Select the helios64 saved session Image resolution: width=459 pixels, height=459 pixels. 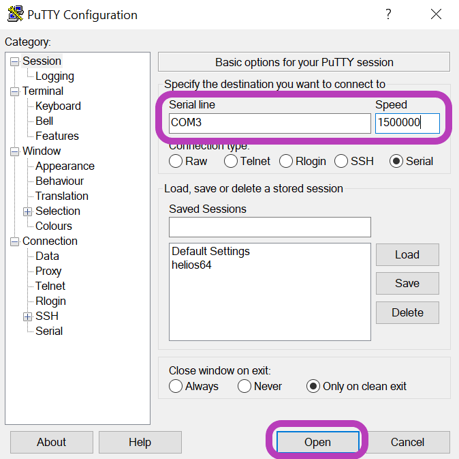pyautogui.click(x=191, y=265)
